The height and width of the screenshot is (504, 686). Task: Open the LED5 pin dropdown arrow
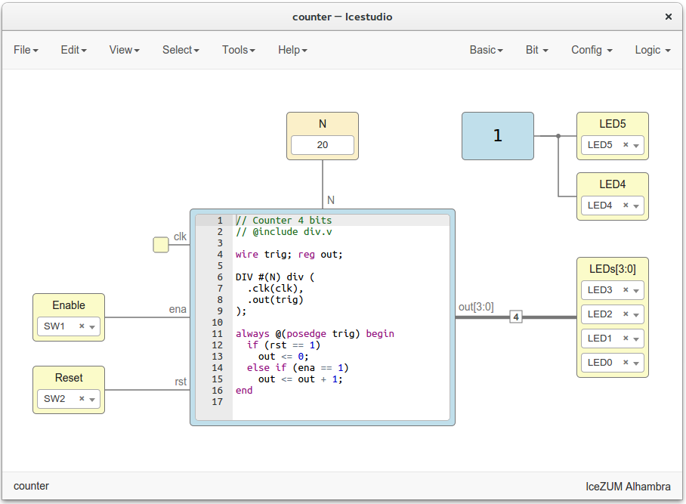point(636,146)
